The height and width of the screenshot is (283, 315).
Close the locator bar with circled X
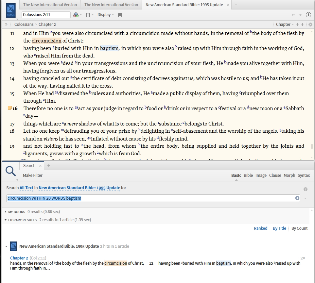pyautogui.click(x=310, y=25)
